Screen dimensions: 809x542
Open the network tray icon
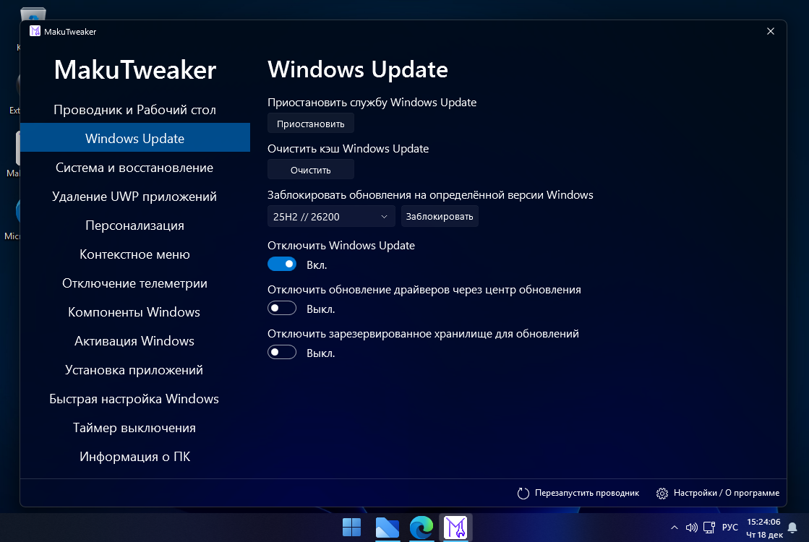pyautogui.click(x=709, y=528)
